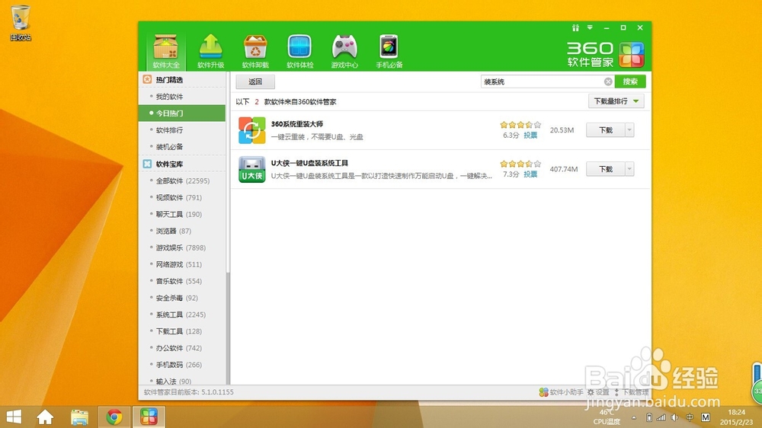Open the 游戏中心 game center icon

tap(344, 51)
